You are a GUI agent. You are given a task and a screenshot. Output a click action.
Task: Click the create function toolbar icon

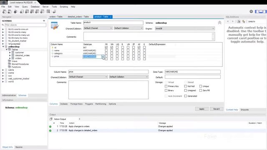[42, 12]
